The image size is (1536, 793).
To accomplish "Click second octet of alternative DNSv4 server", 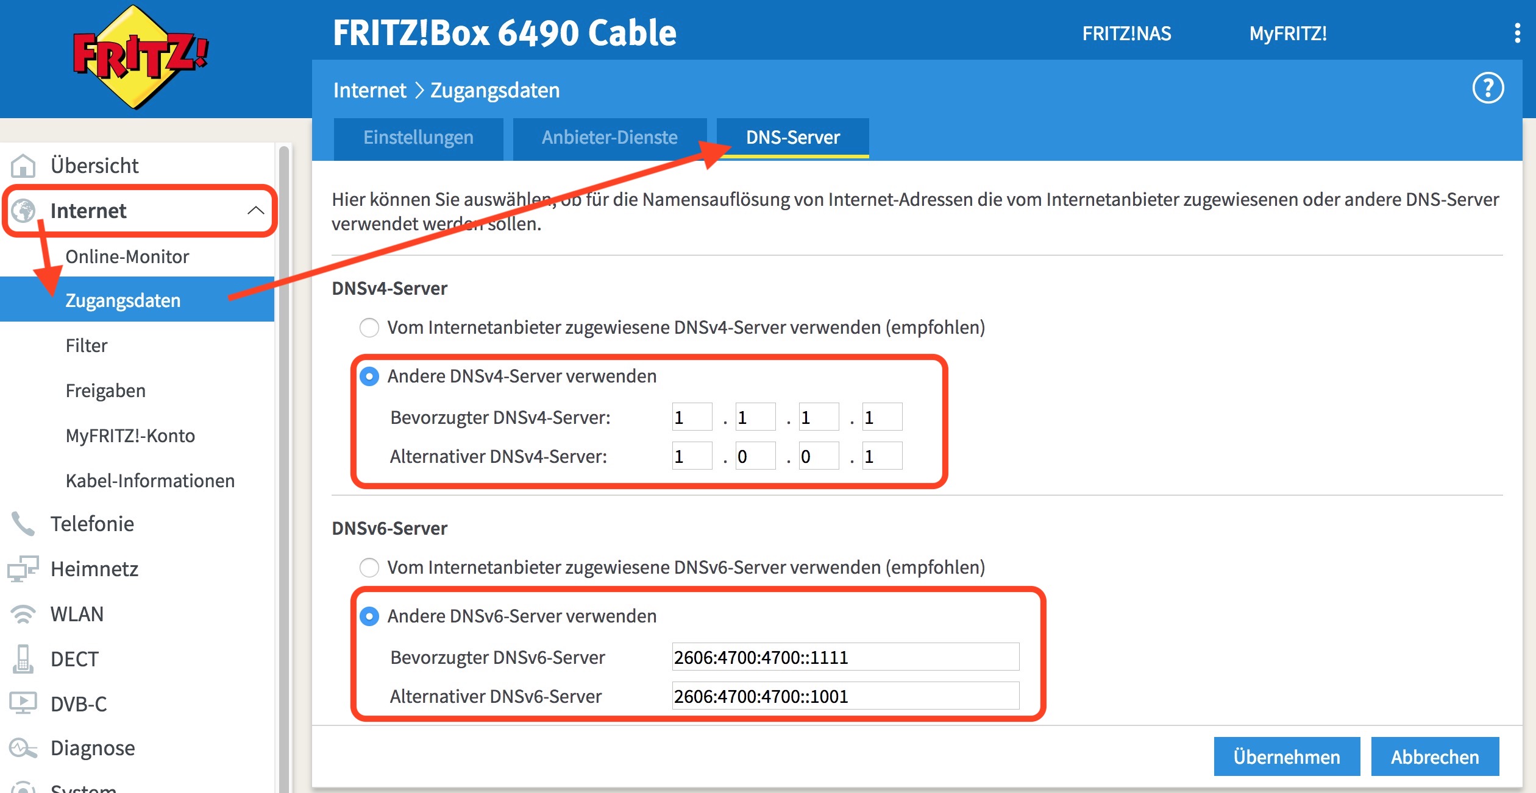I will [755, 456].
